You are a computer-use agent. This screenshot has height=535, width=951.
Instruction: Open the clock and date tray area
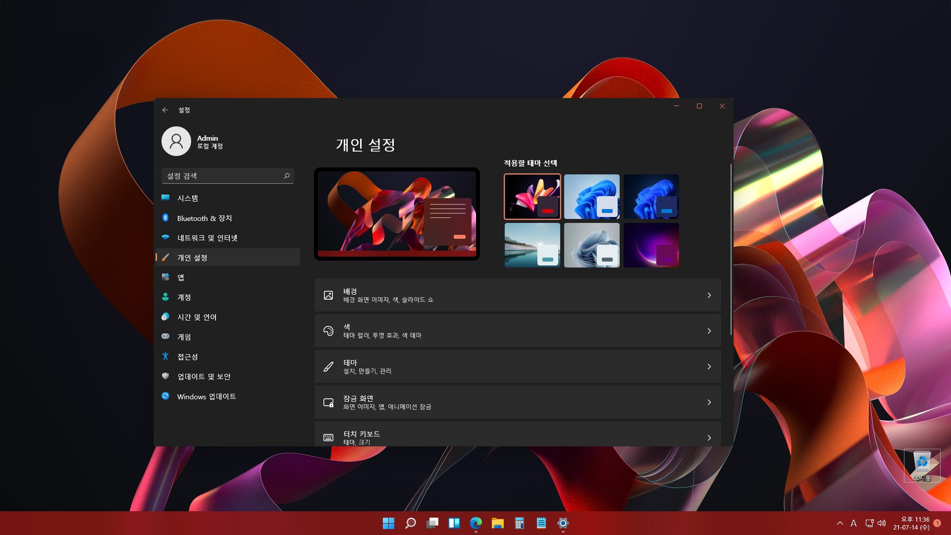pyautogui.click(x=911, y=523)
